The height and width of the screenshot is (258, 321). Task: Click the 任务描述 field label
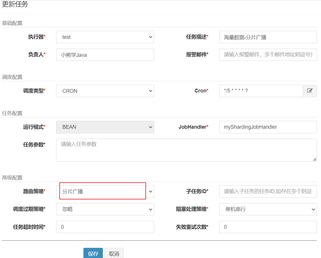197,37
